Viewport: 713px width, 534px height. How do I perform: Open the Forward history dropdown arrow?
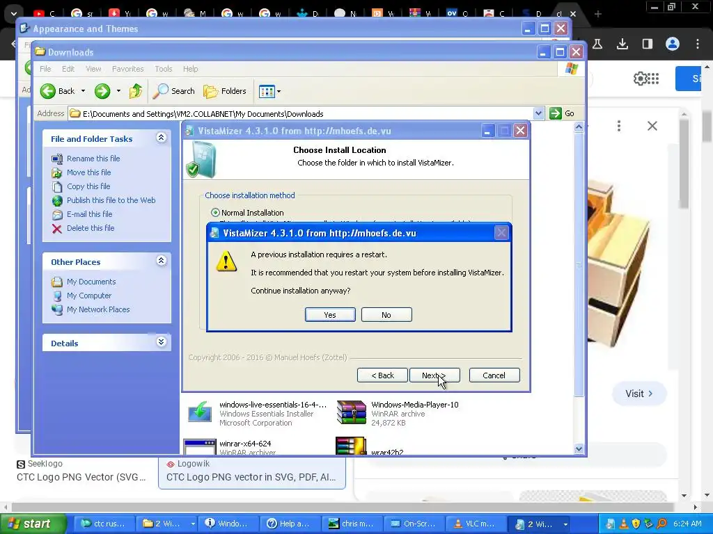point(118,91)
